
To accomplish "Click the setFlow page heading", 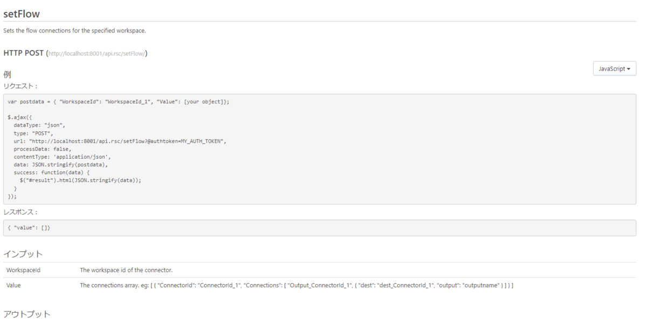I will tap(22, 13).
